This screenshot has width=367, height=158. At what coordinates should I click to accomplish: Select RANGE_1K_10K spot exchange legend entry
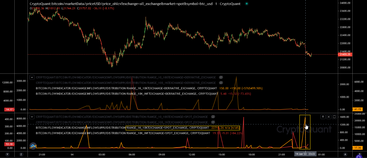point(122,128)
